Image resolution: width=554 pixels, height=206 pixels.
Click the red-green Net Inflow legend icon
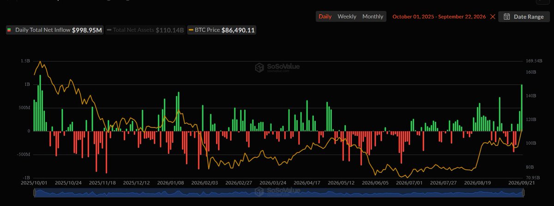pos(9,30)
